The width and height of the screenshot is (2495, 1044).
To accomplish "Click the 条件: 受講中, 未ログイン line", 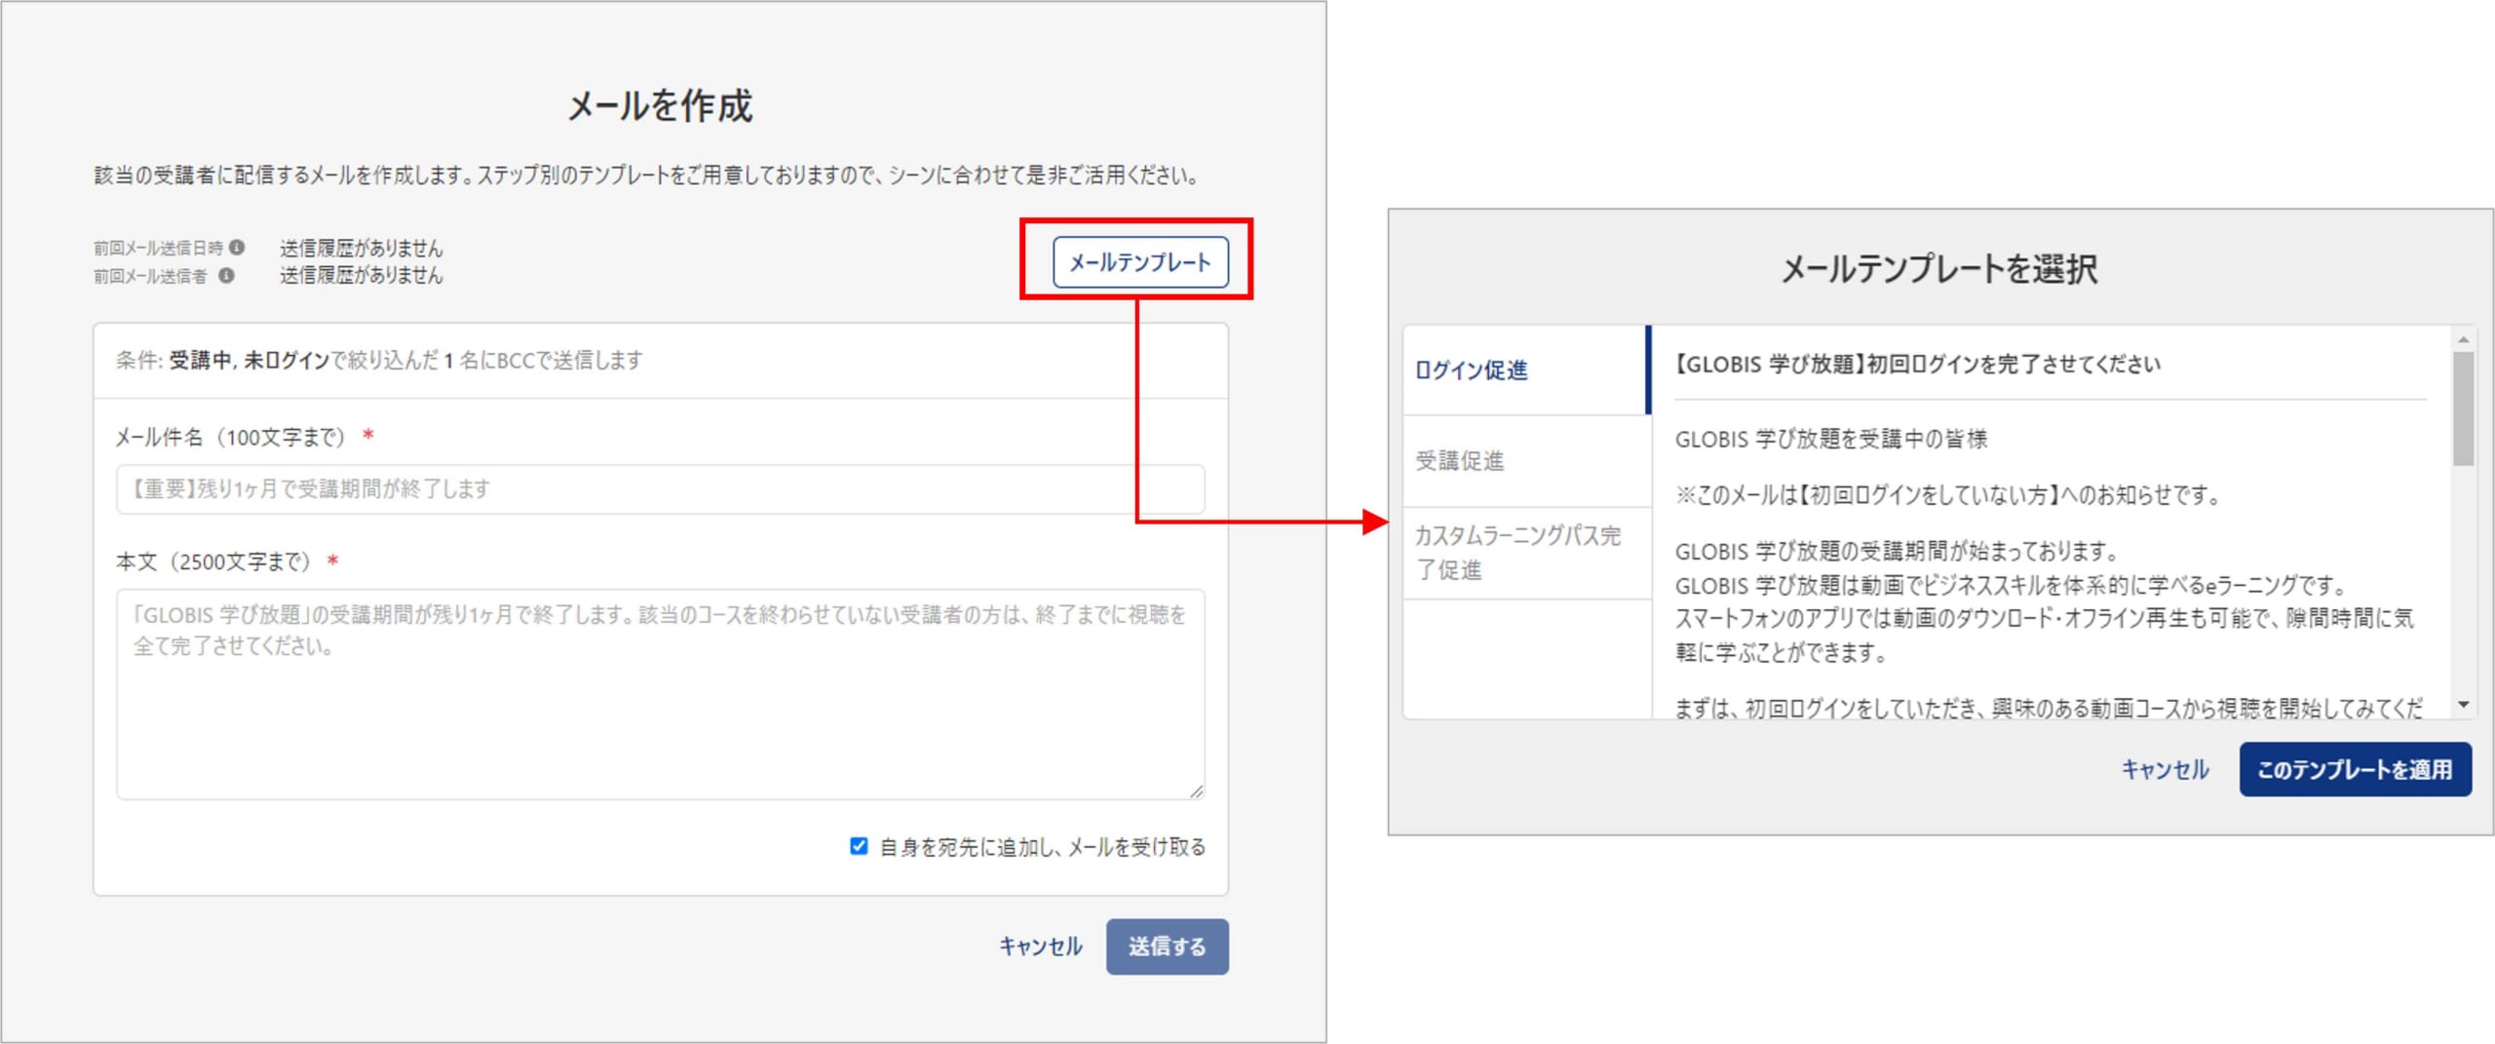I will point(379,361).
